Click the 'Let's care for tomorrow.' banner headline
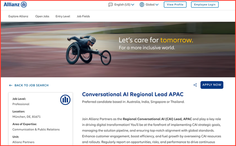236x146 pixels. point(156,40)
